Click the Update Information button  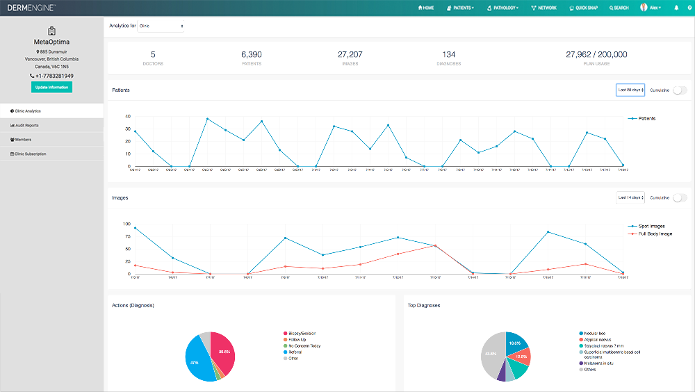51,87
